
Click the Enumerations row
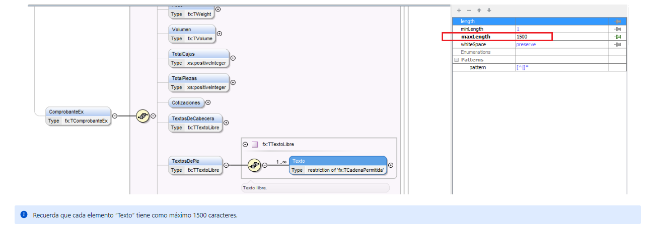coord(539,52)
